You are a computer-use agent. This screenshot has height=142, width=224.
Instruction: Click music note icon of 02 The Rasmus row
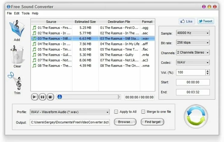(34, 33)
